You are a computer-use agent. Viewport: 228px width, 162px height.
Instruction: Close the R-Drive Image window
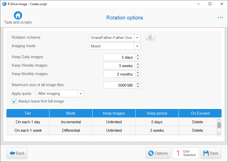coord(222,4)
